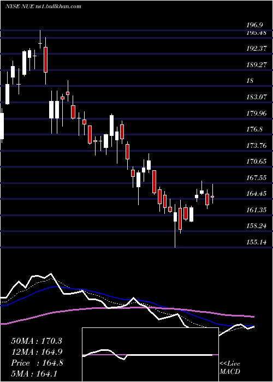Viewport: 273px width, 382px height.
Task: Click the 170.65 price level label
Action: [x=257, y=162]
